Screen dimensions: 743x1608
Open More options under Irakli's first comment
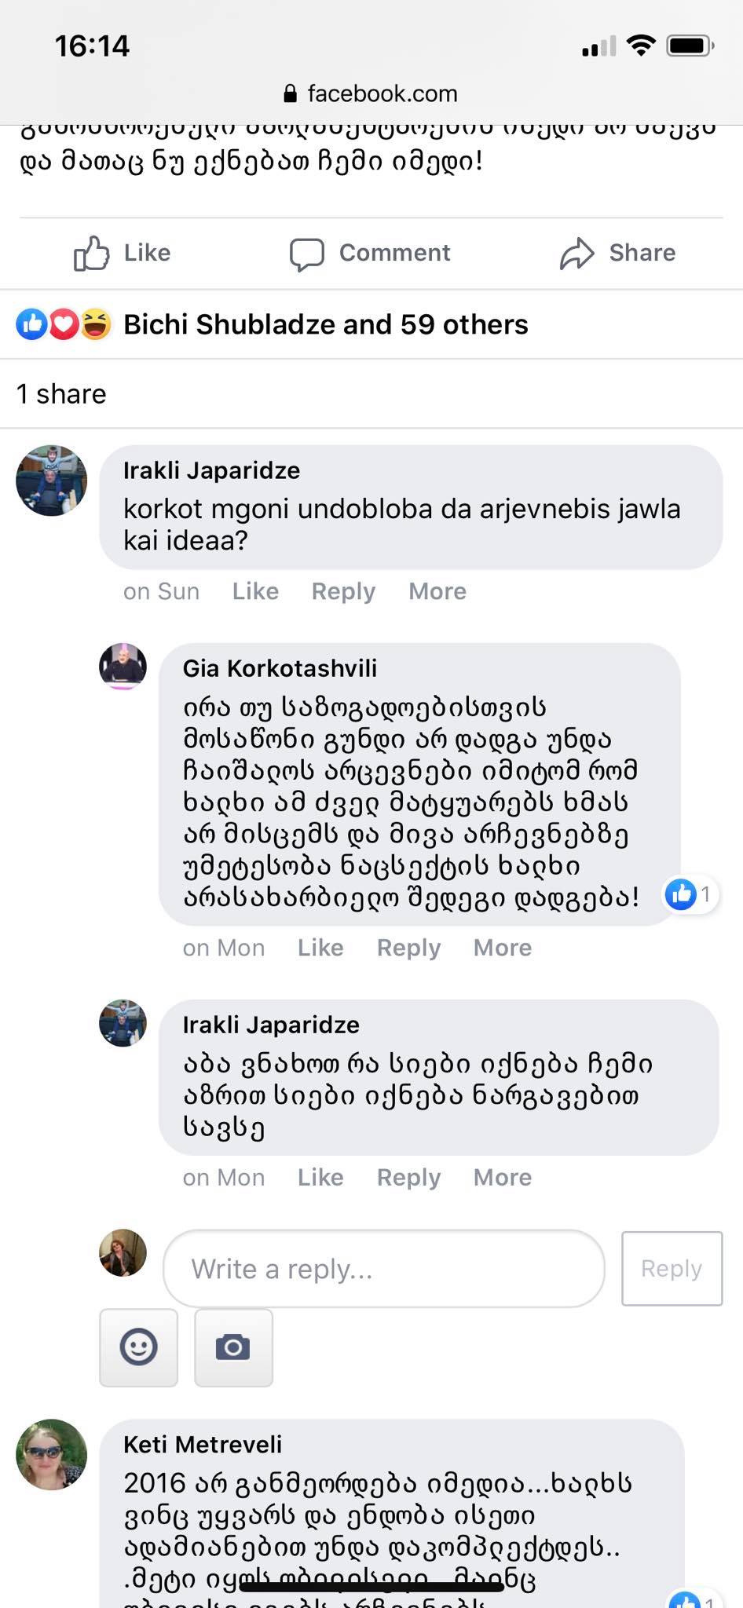(x=437, y=591)
